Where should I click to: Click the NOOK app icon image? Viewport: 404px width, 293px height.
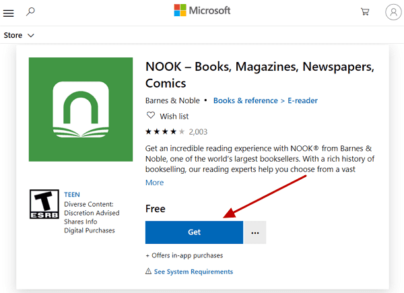(81, 109)
